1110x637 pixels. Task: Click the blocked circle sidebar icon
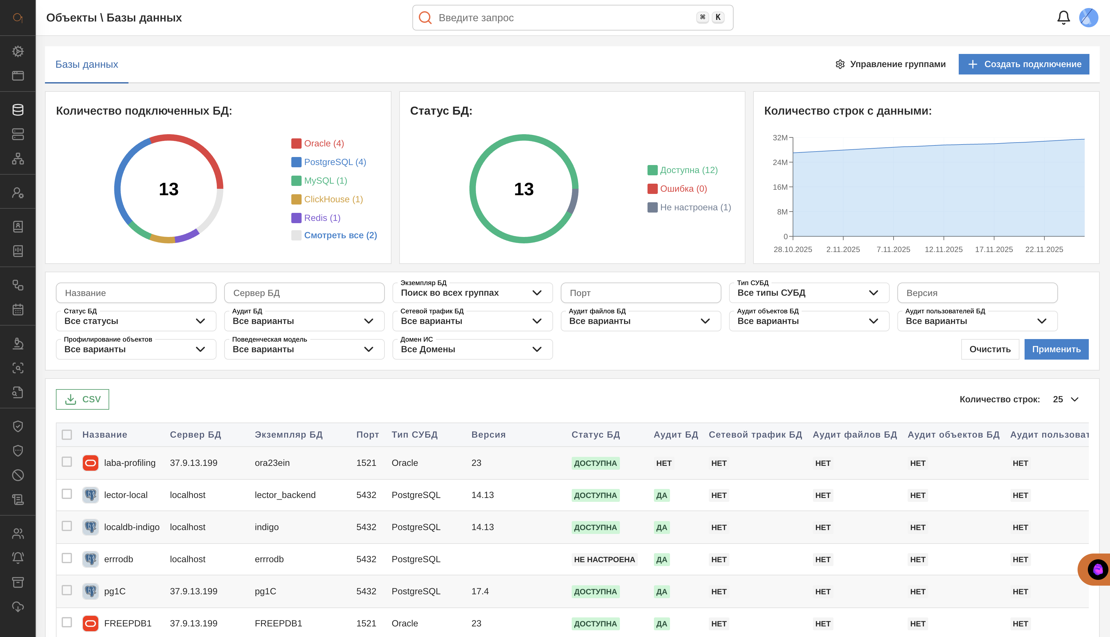coord(18,475)
